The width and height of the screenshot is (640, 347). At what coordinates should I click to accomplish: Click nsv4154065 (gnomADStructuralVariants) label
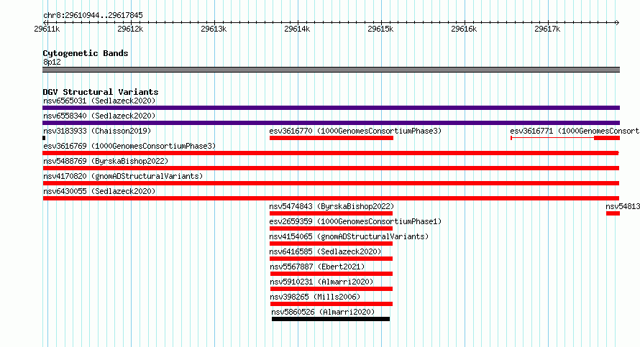pyautogui.click(x=349, y=236)
